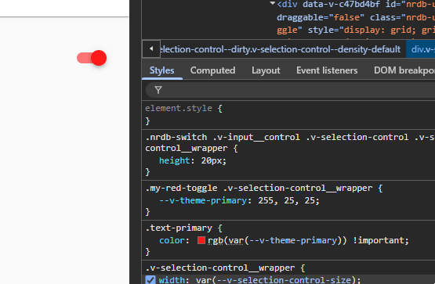The width and height of the screenshot is (435, 284).
Task: Select the selection-control--density-default breadcrumb
Action: click(x=280, y=49)
